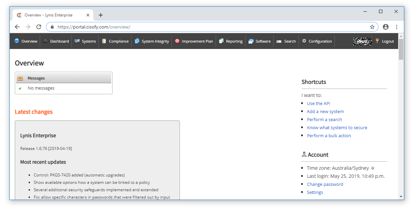The width and height of the screenshot is (413, 211).
Task: Follow the 'Perform a search' link
Action: coord(324,119)
